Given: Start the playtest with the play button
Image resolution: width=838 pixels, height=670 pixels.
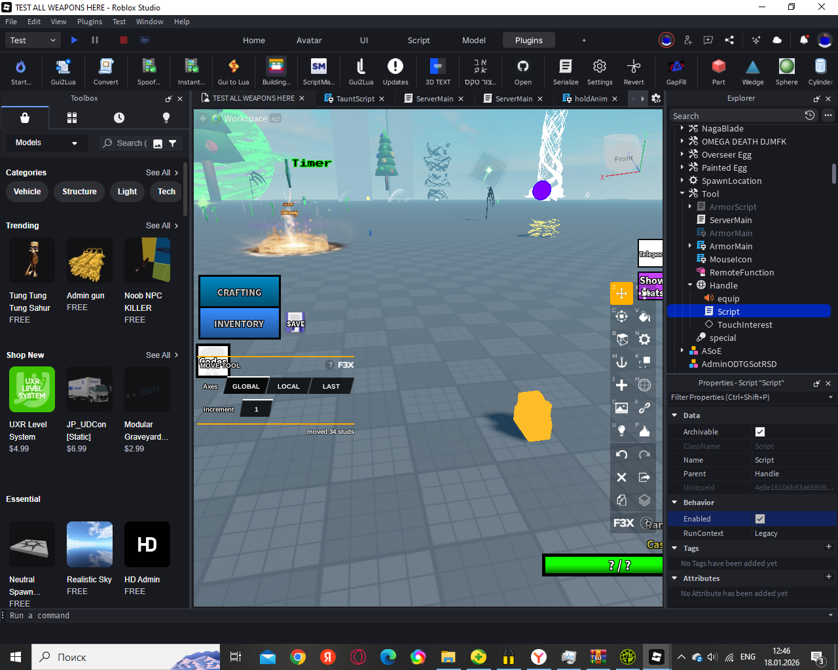Looking at the screenshot, I should [74, 40].
